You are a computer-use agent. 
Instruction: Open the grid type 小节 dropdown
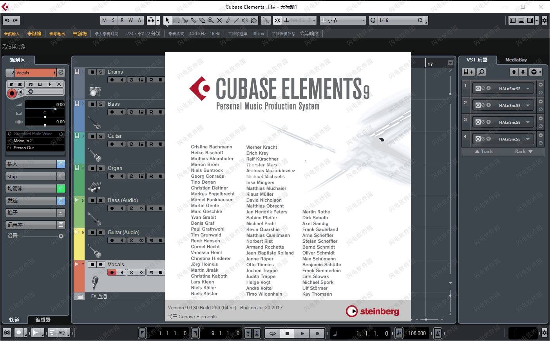click(343, 20)
